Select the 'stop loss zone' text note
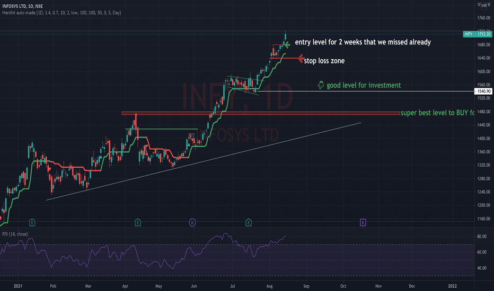This screenshot has height=291, width=494. click(x=324, y=61)
